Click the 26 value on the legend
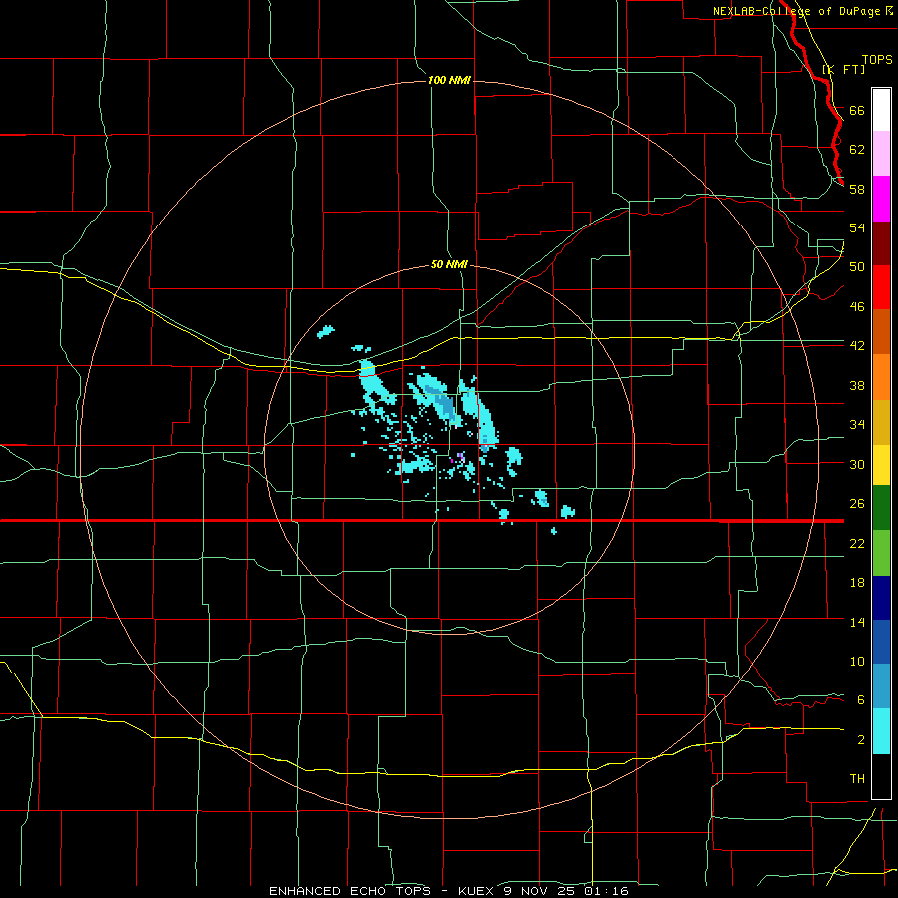The width and height of the screenshot is (898, 898). click(x=857, y=504)
